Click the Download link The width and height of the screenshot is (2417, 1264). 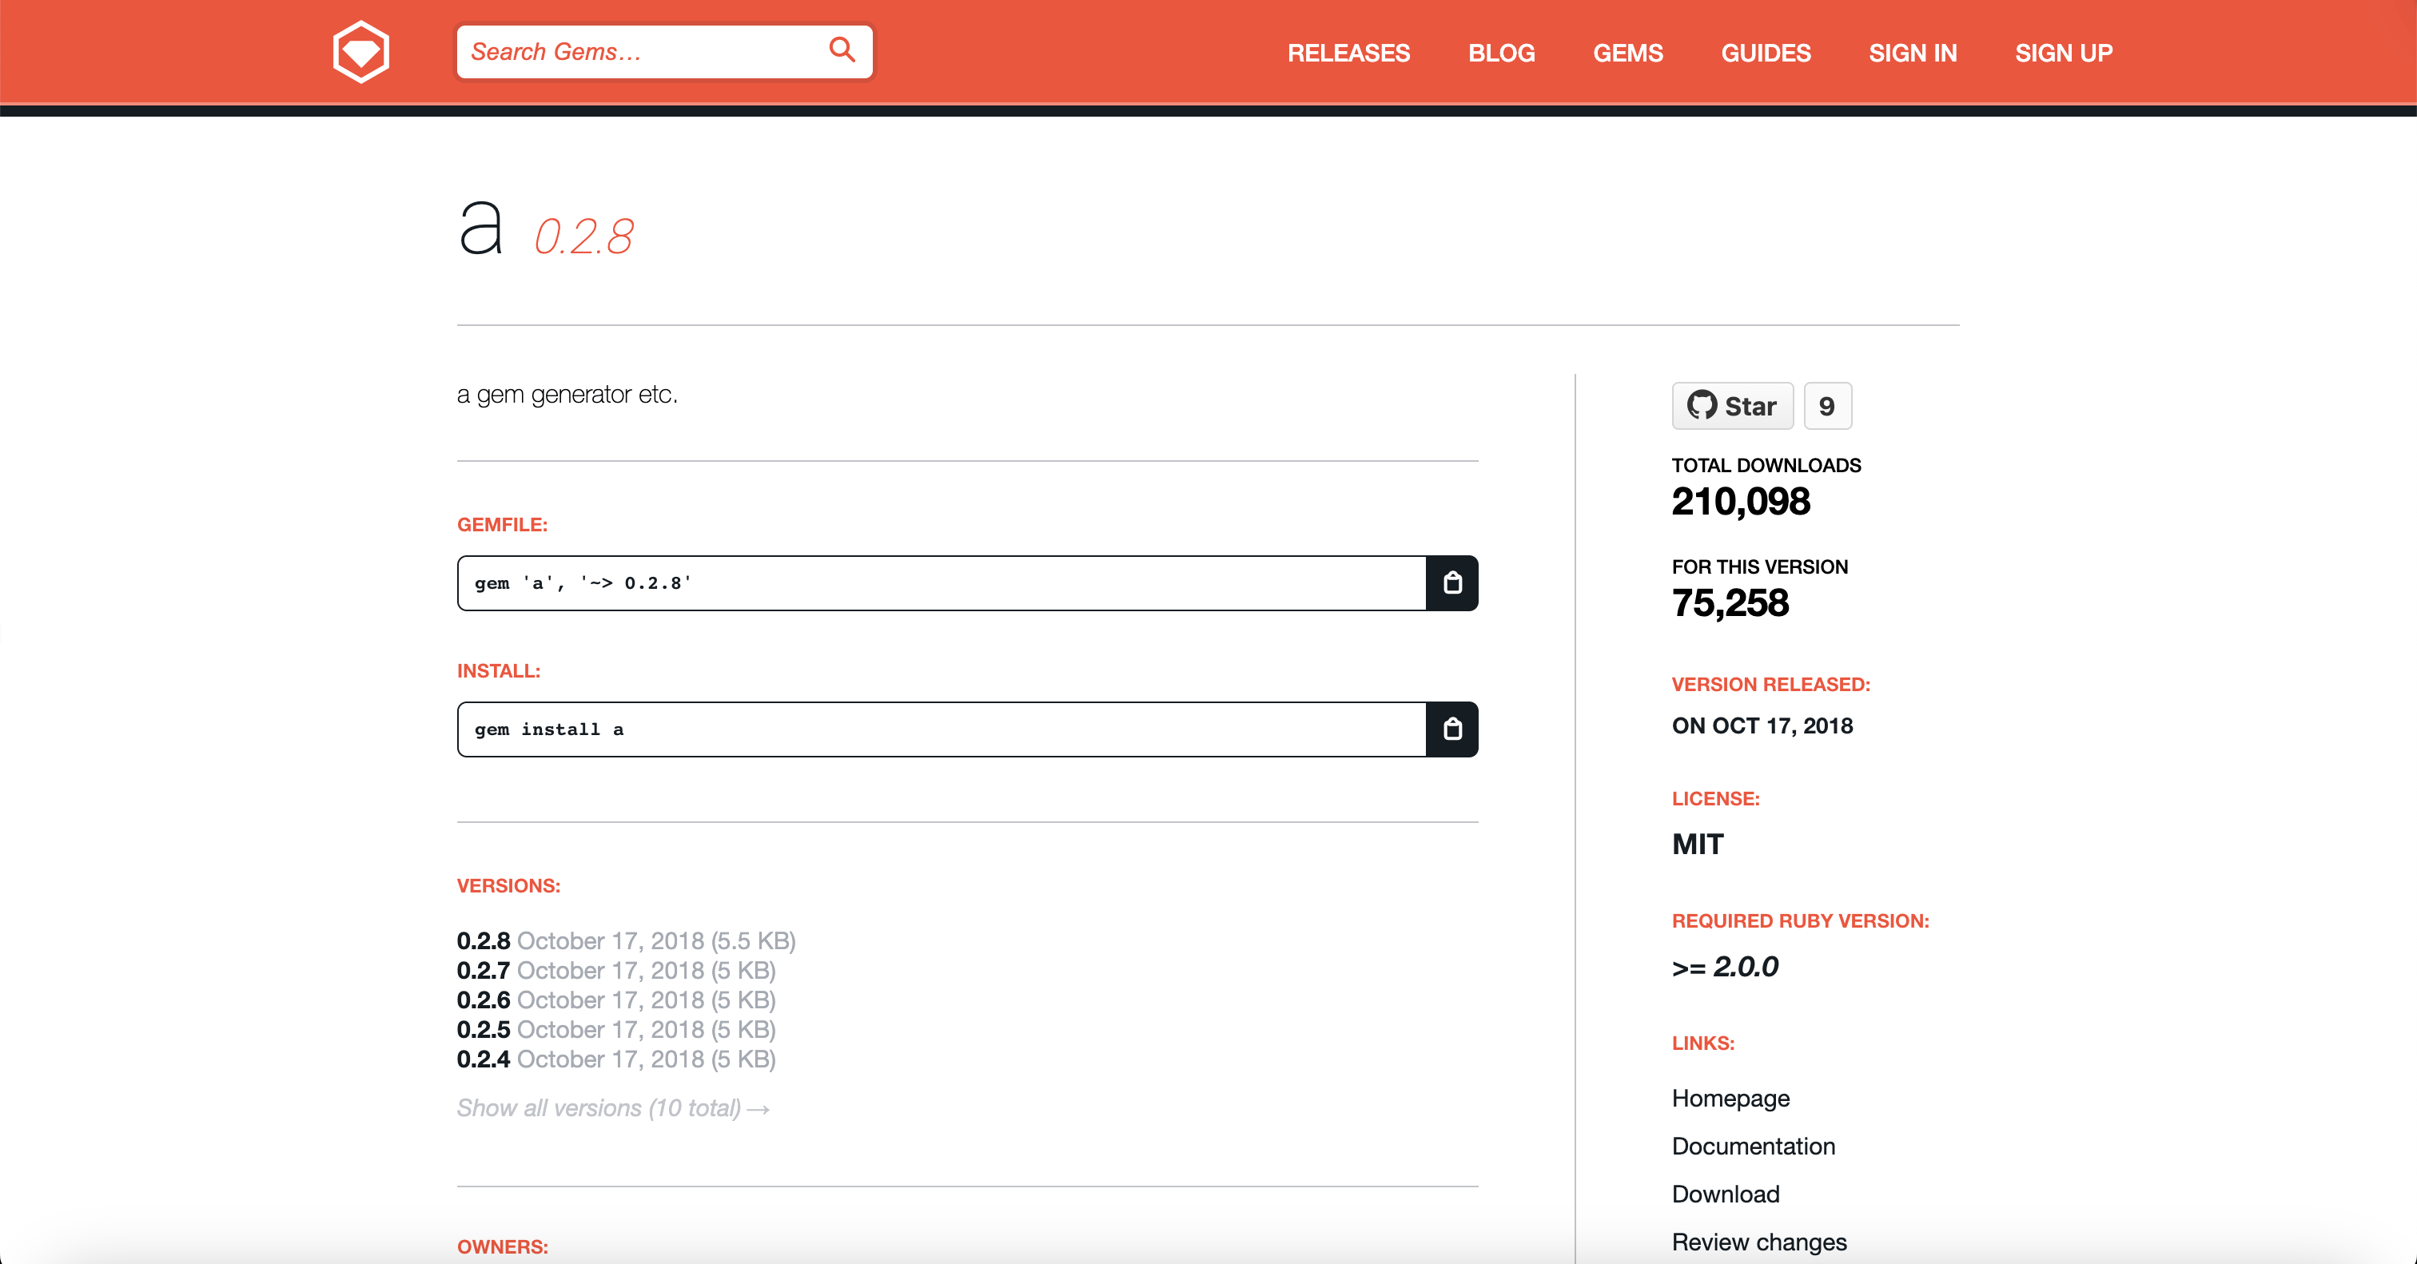click(x=1726, y=1194)
